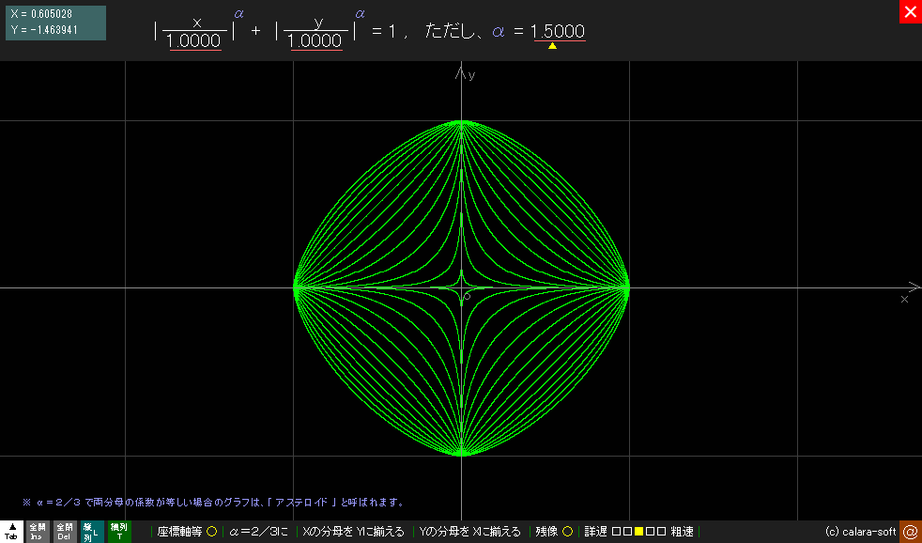The height and width of the screenshot is (543, 922).
Task: Toggle the 座標軸等 yellow circle
Action: coord(211,532)
